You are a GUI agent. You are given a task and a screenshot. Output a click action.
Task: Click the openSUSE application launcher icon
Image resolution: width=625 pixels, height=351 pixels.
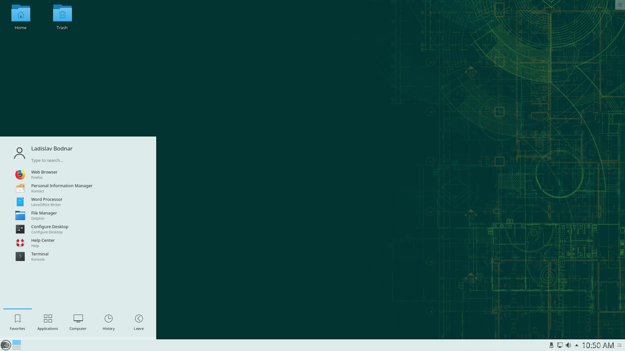(6, 345)
